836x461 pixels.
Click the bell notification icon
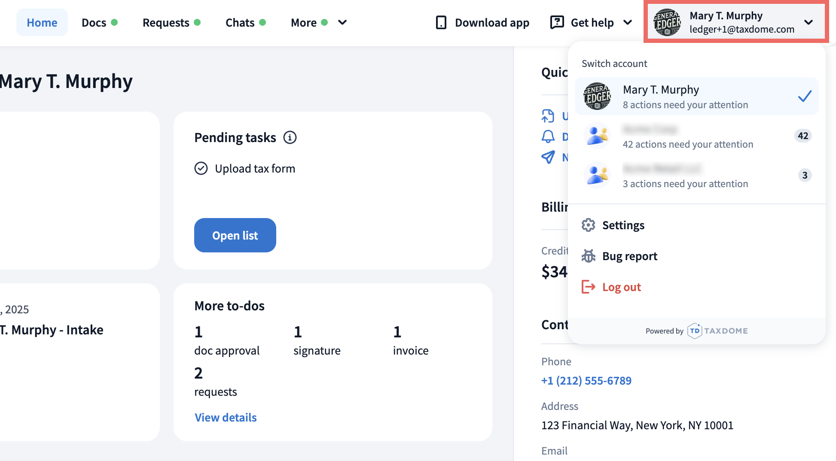(x=548, y=136)
